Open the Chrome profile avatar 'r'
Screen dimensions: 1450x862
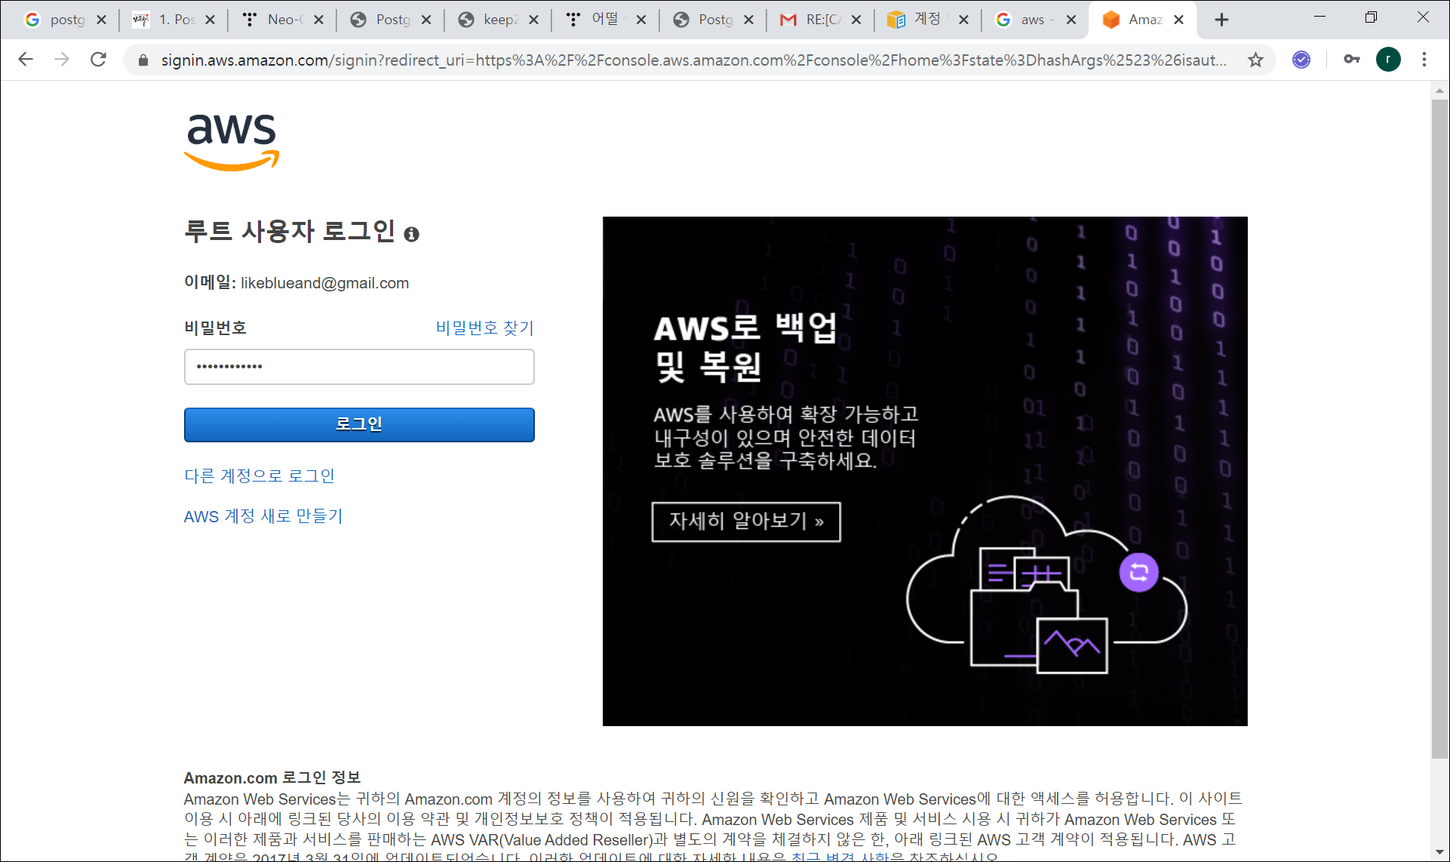1388,60
